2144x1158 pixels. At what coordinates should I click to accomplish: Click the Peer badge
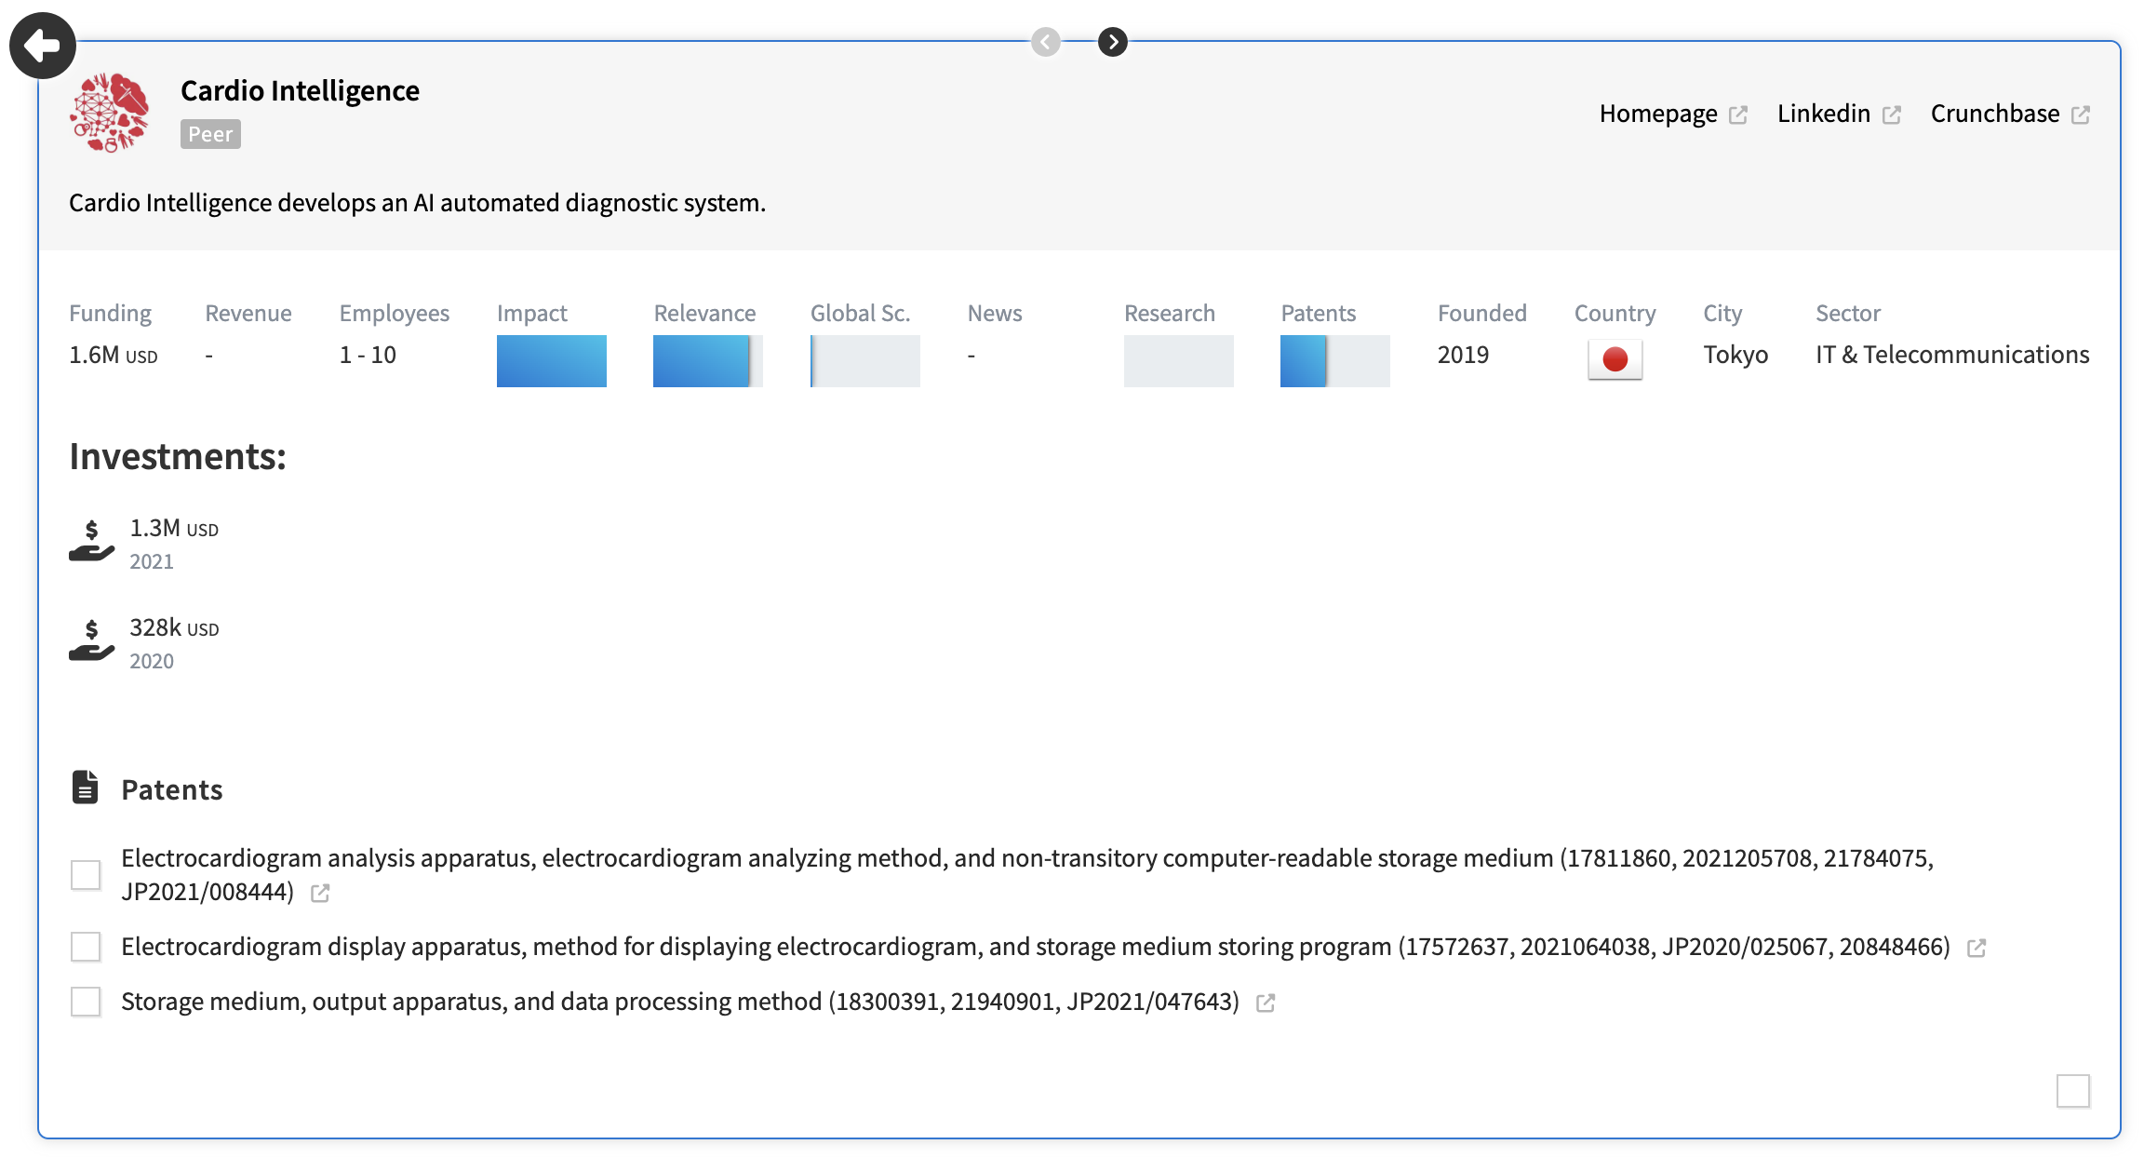click(x=210, y=134)
